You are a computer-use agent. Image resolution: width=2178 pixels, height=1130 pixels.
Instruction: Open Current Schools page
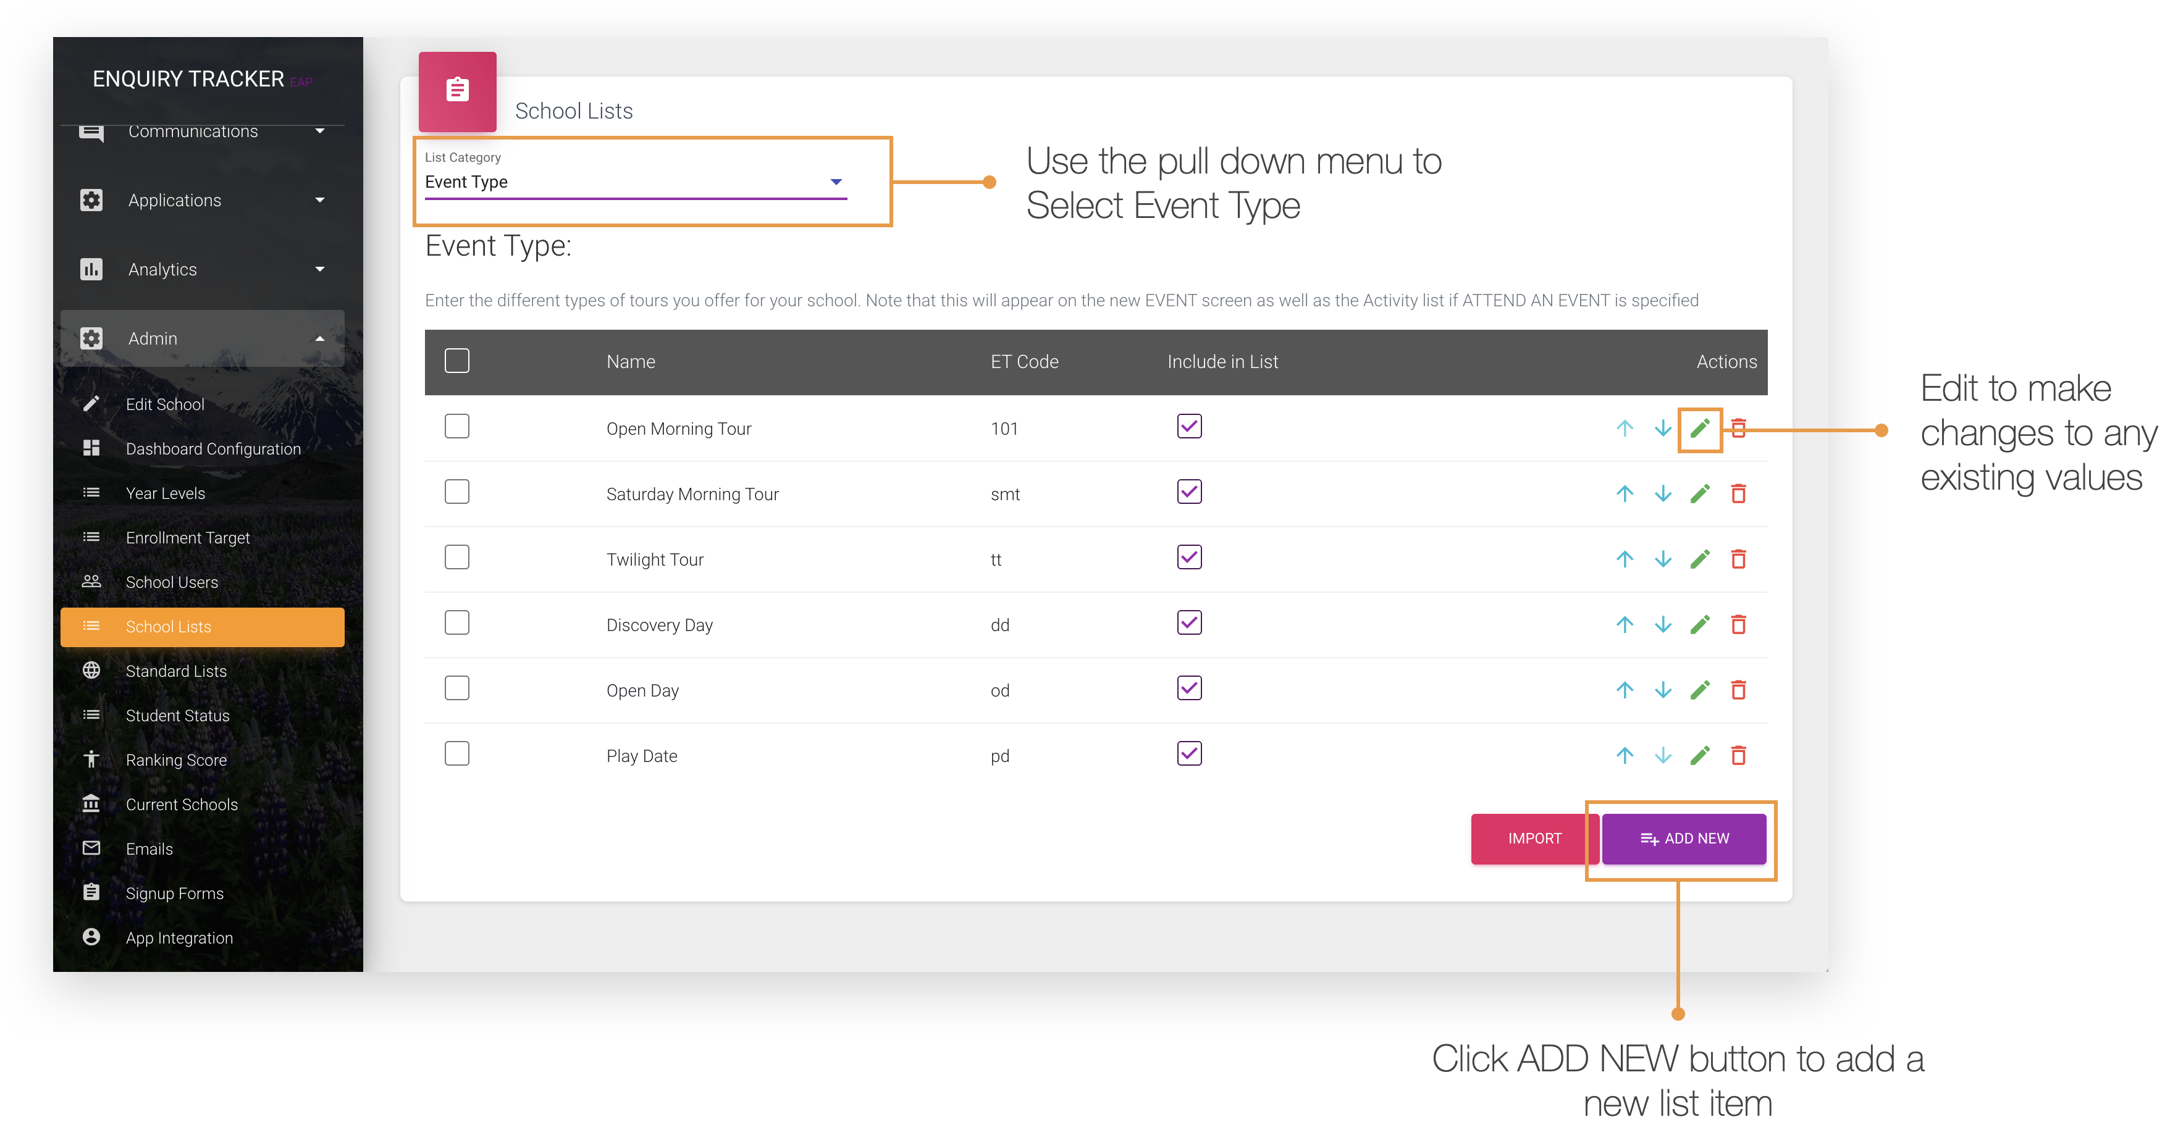click(203, 805)
